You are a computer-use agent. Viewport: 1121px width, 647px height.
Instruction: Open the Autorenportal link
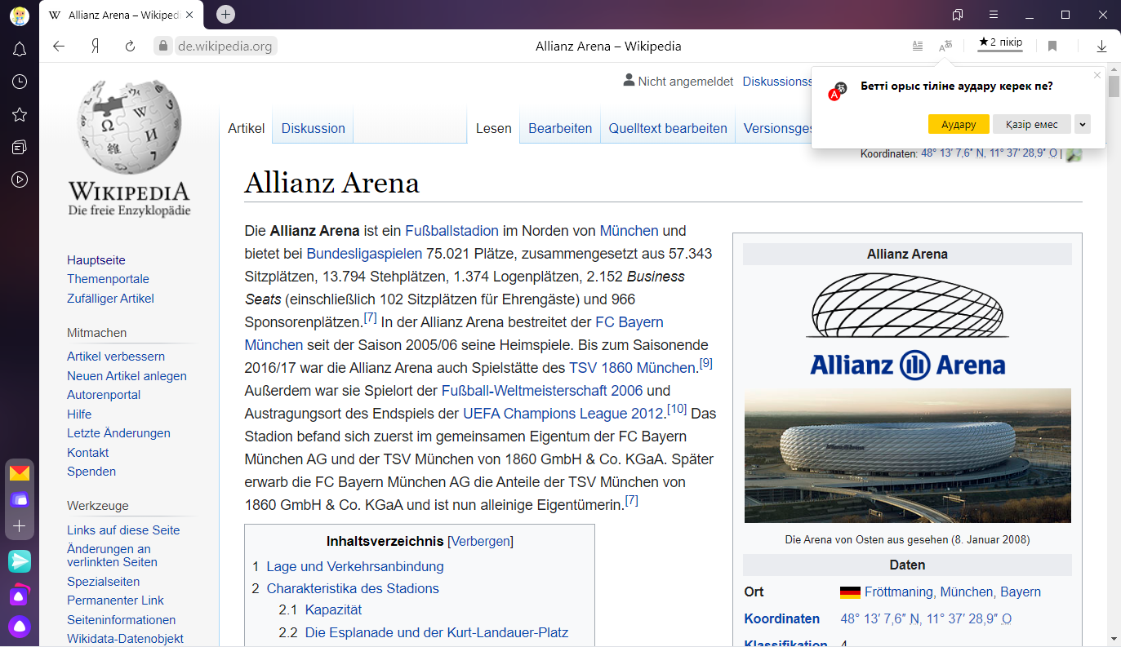104,395
